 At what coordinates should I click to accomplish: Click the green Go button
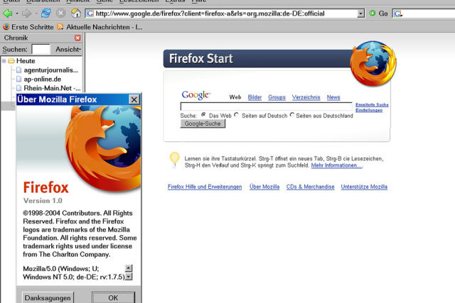point(378,13)
